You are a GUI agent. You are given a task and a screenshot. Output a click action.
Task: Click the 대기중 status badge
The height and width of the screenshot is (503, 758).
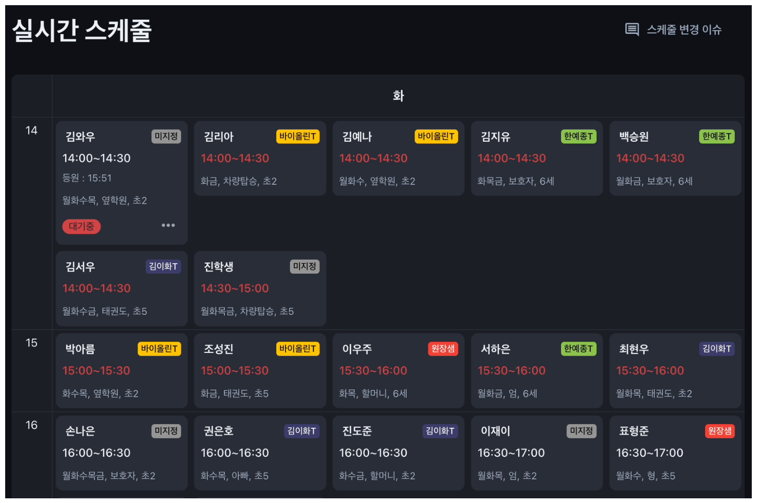tap(81, 227)
